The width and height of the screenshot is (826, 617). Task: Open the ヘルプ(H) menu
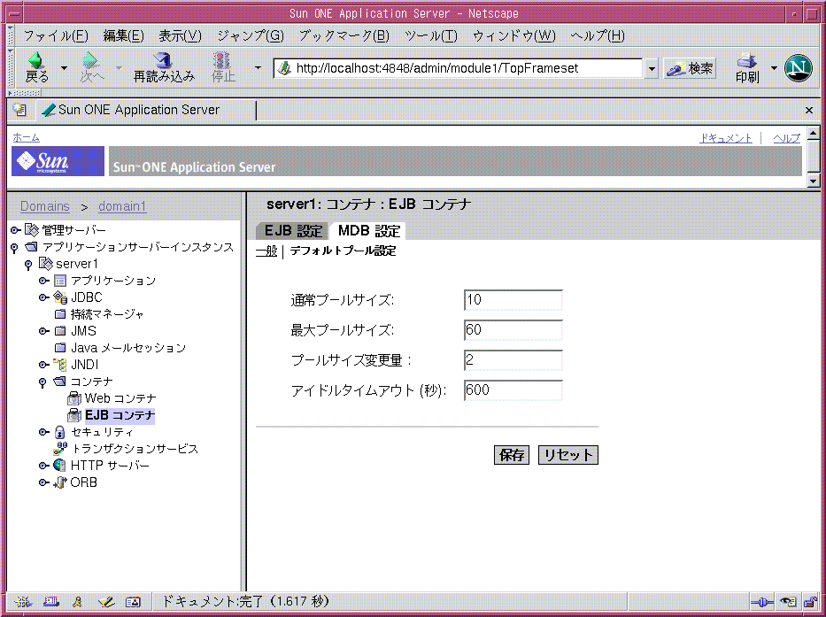(x=598, y=35)
